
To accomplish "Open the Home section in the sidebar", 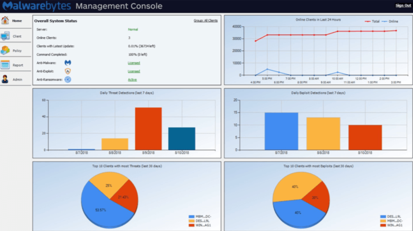I will pos(14,21).
